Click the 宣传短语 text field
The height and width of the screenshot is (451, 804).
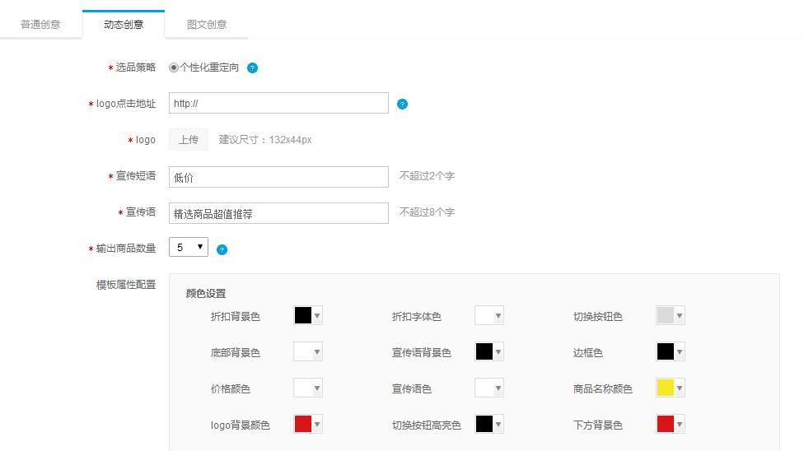coord(278,177)
